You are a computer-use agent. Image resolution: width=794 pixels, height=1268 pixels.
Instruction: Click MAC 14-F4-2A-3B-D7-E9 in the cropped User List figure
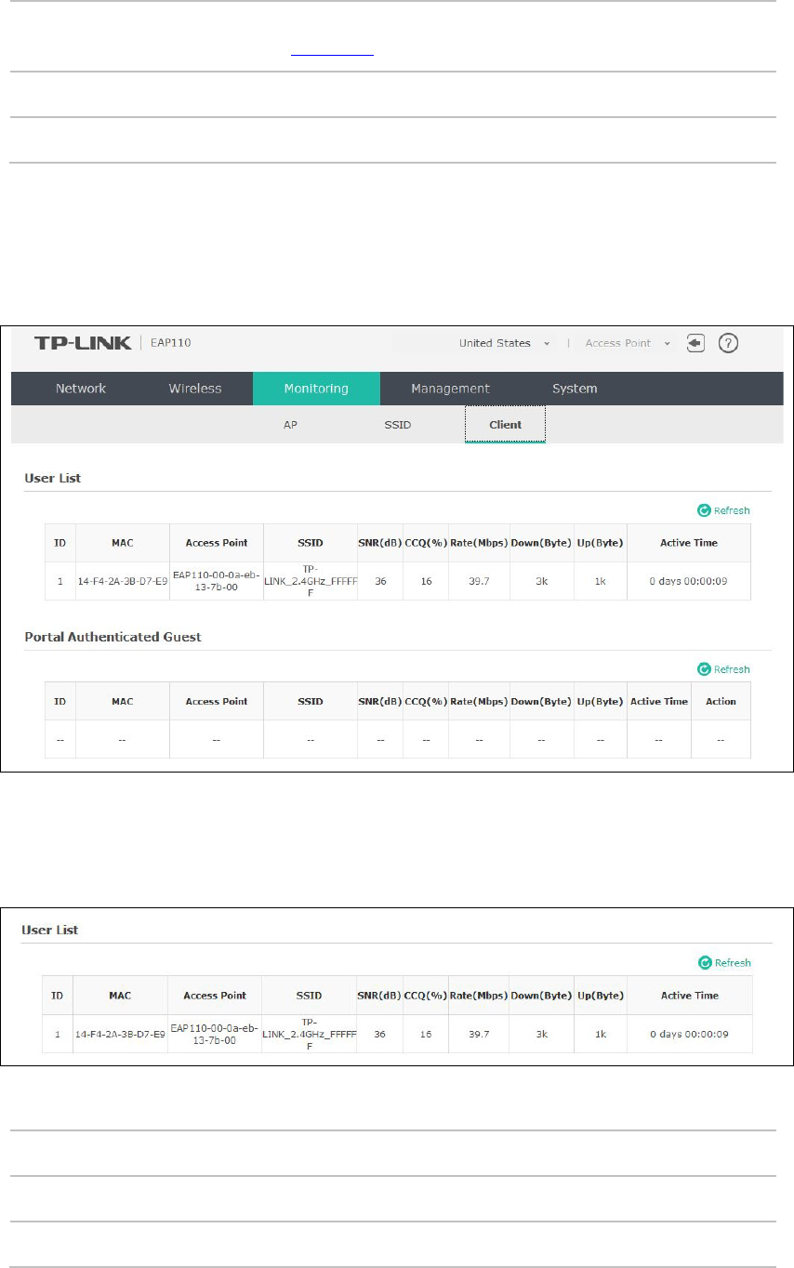(x=121, y=1034)
